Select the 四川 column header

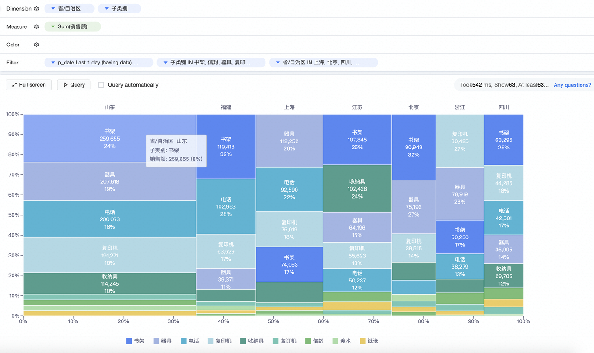[504, 107]
